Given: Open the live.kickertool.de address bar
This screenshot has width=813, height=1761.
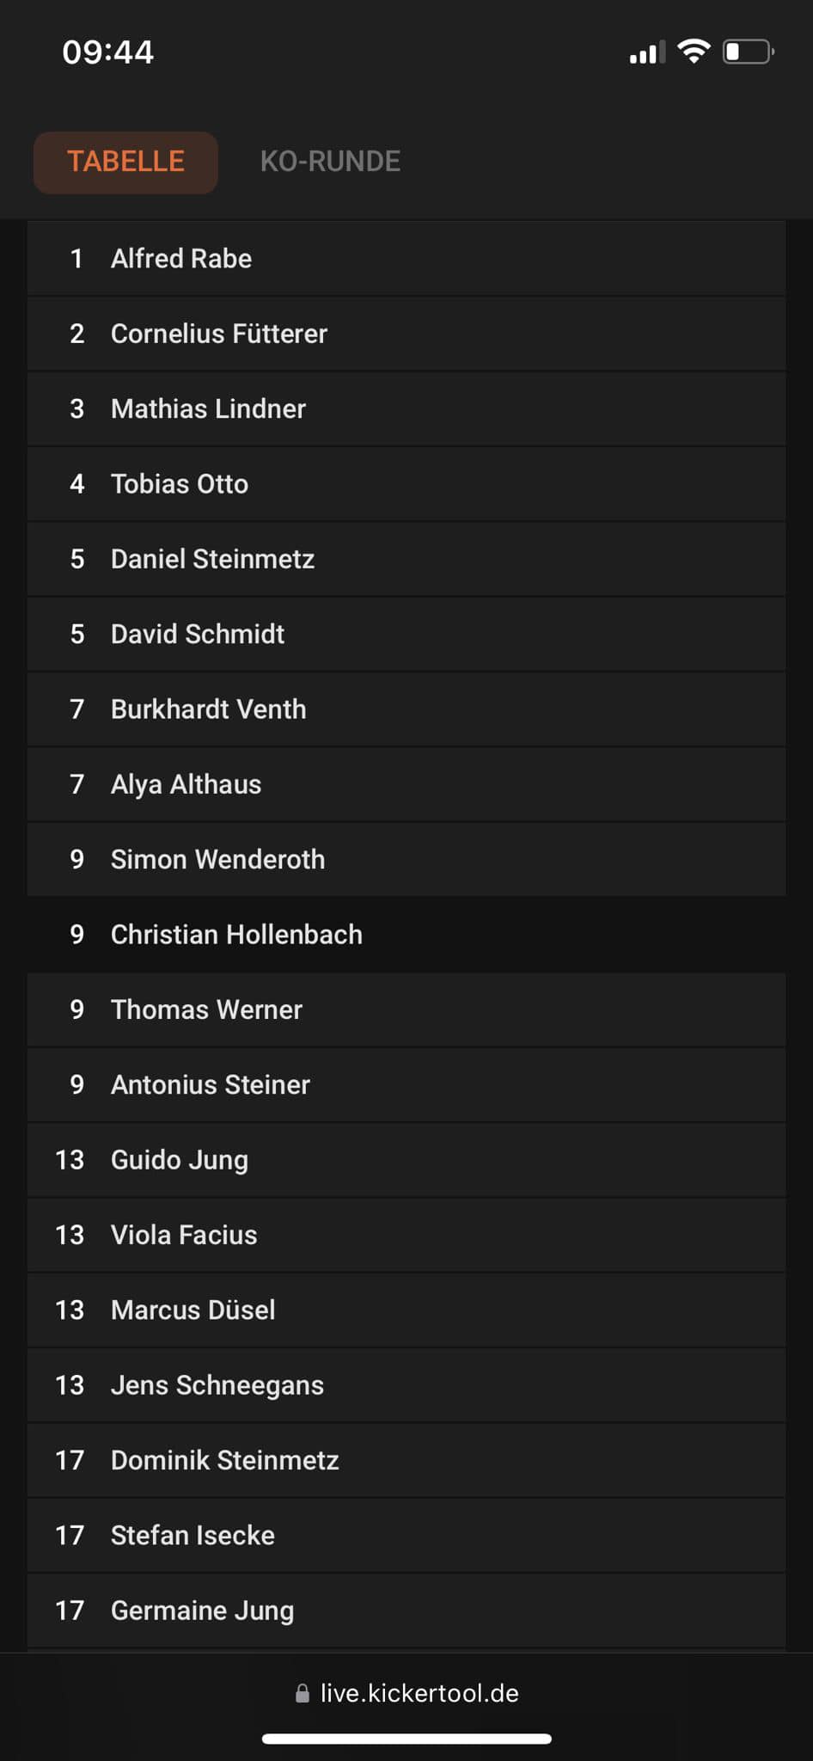Looking at the screenshot, I should tap(419, 1693).
